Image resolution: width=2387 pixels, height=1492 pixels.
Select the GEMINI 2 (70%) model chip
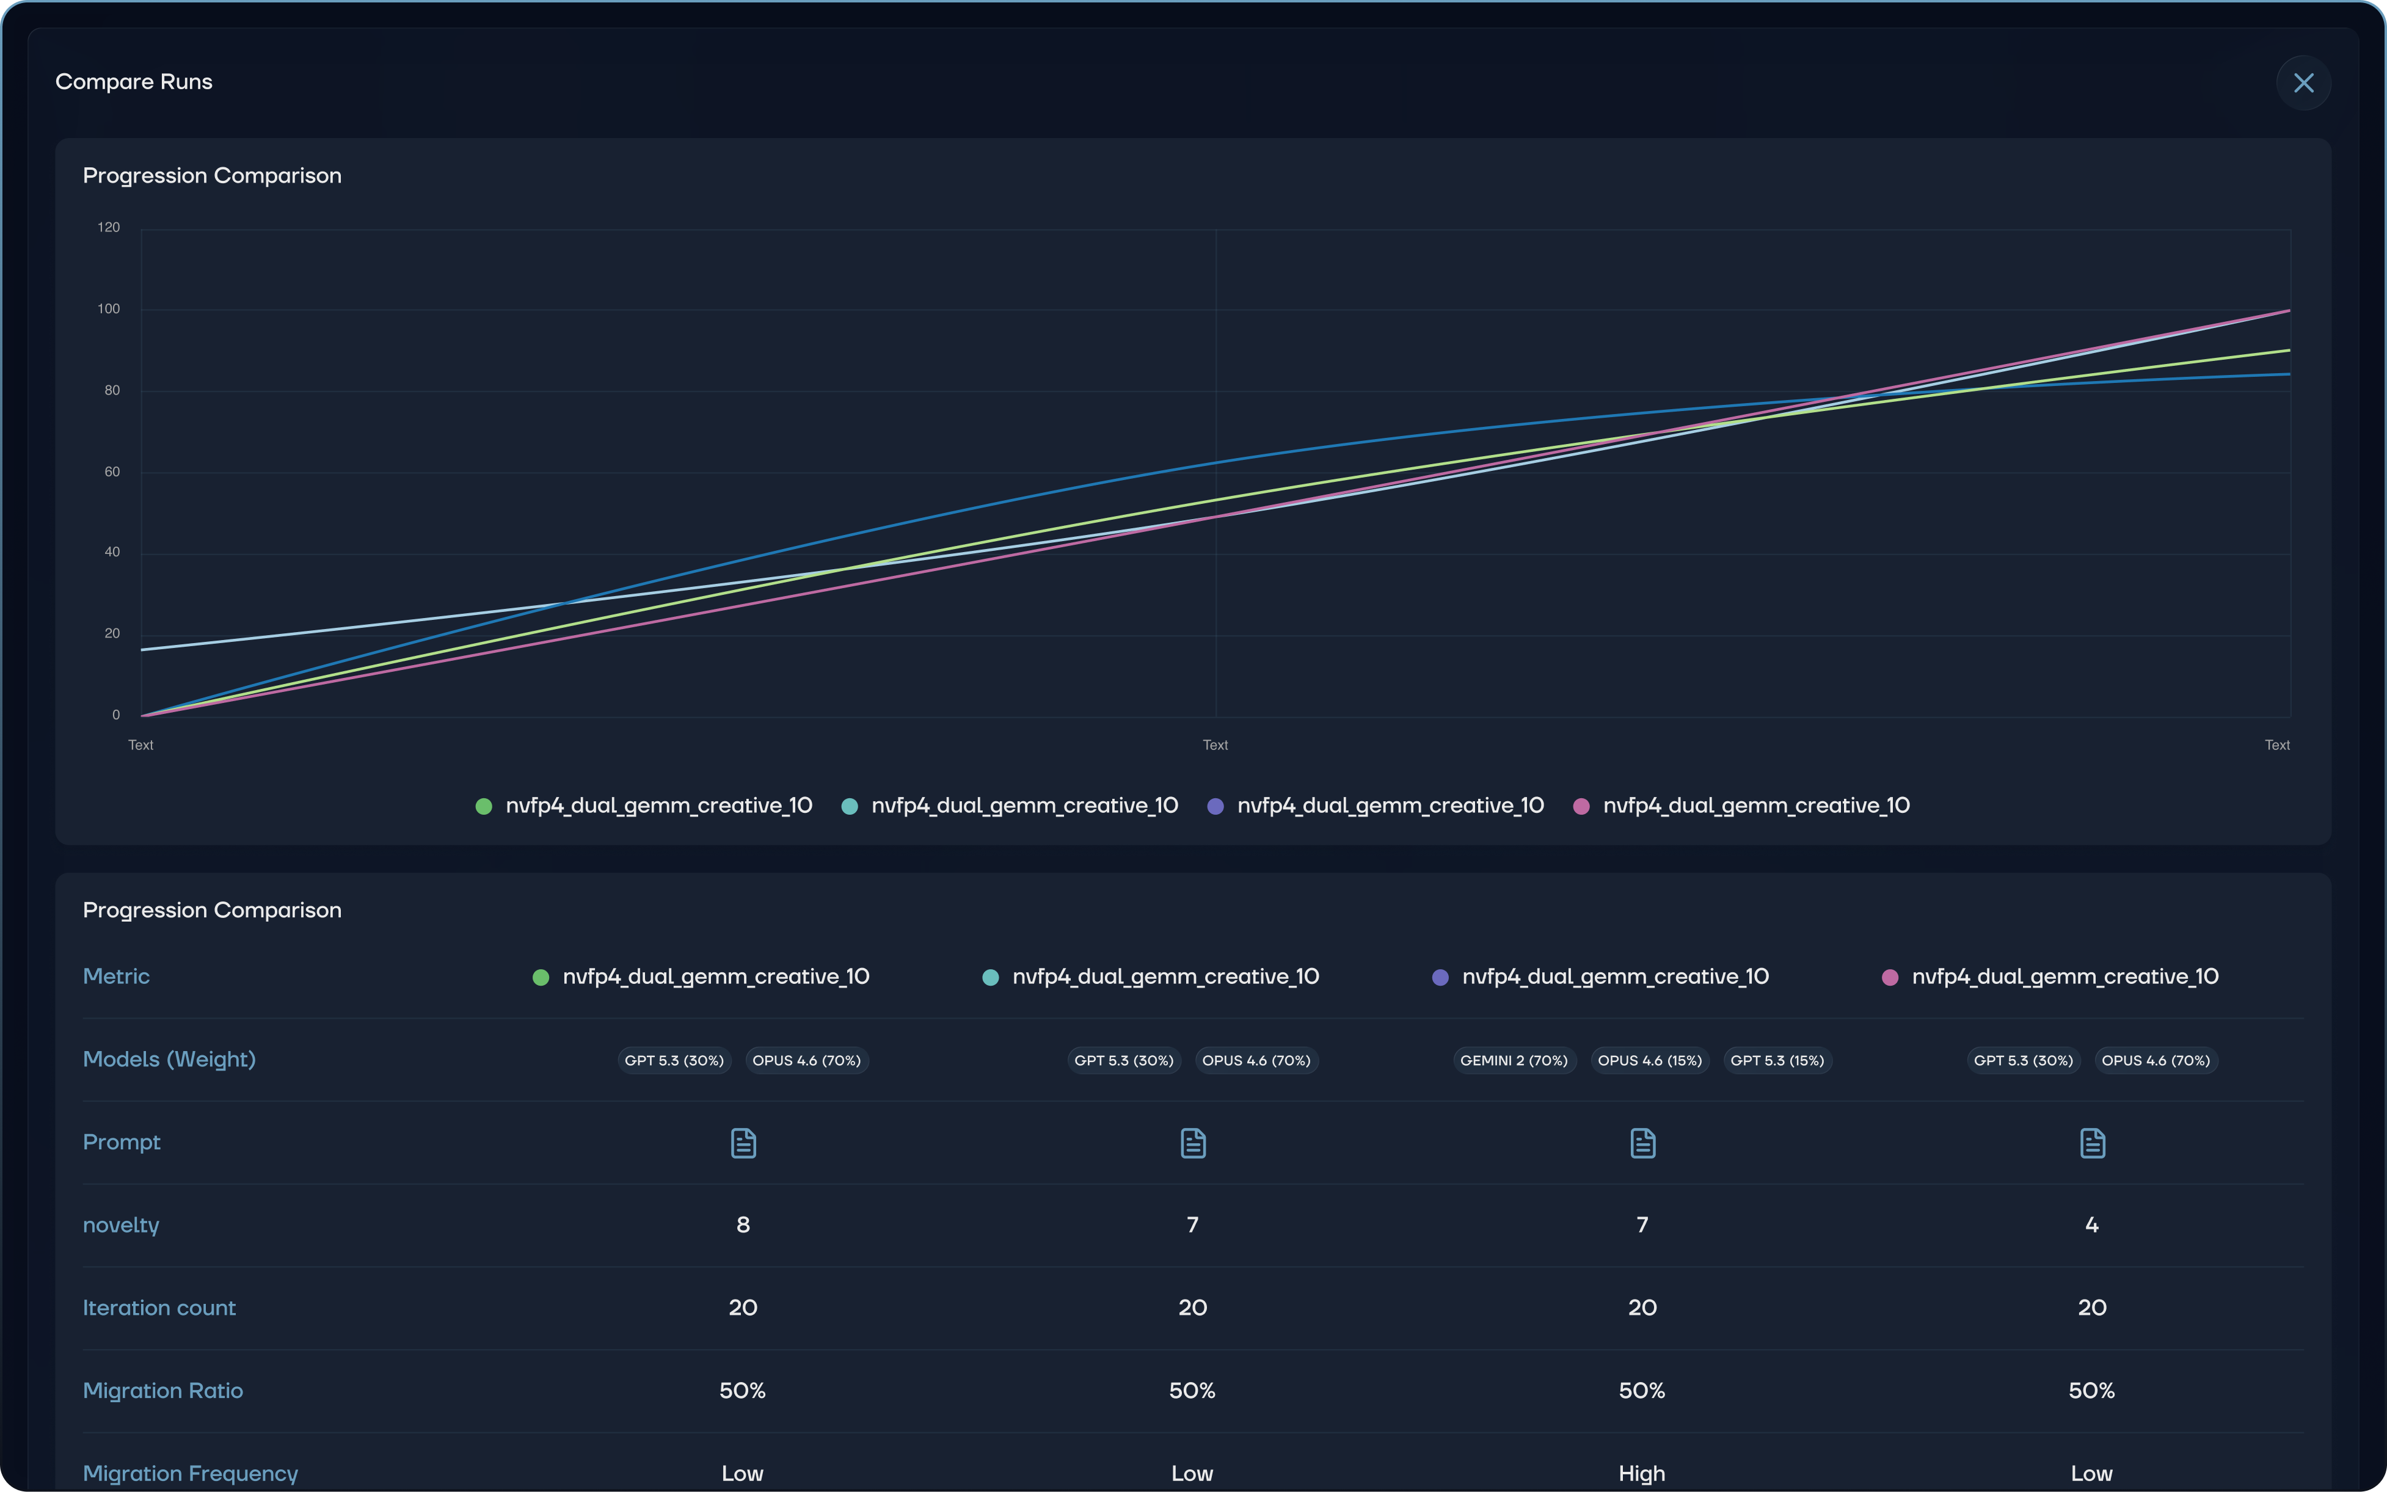tap(1514, 1060)
